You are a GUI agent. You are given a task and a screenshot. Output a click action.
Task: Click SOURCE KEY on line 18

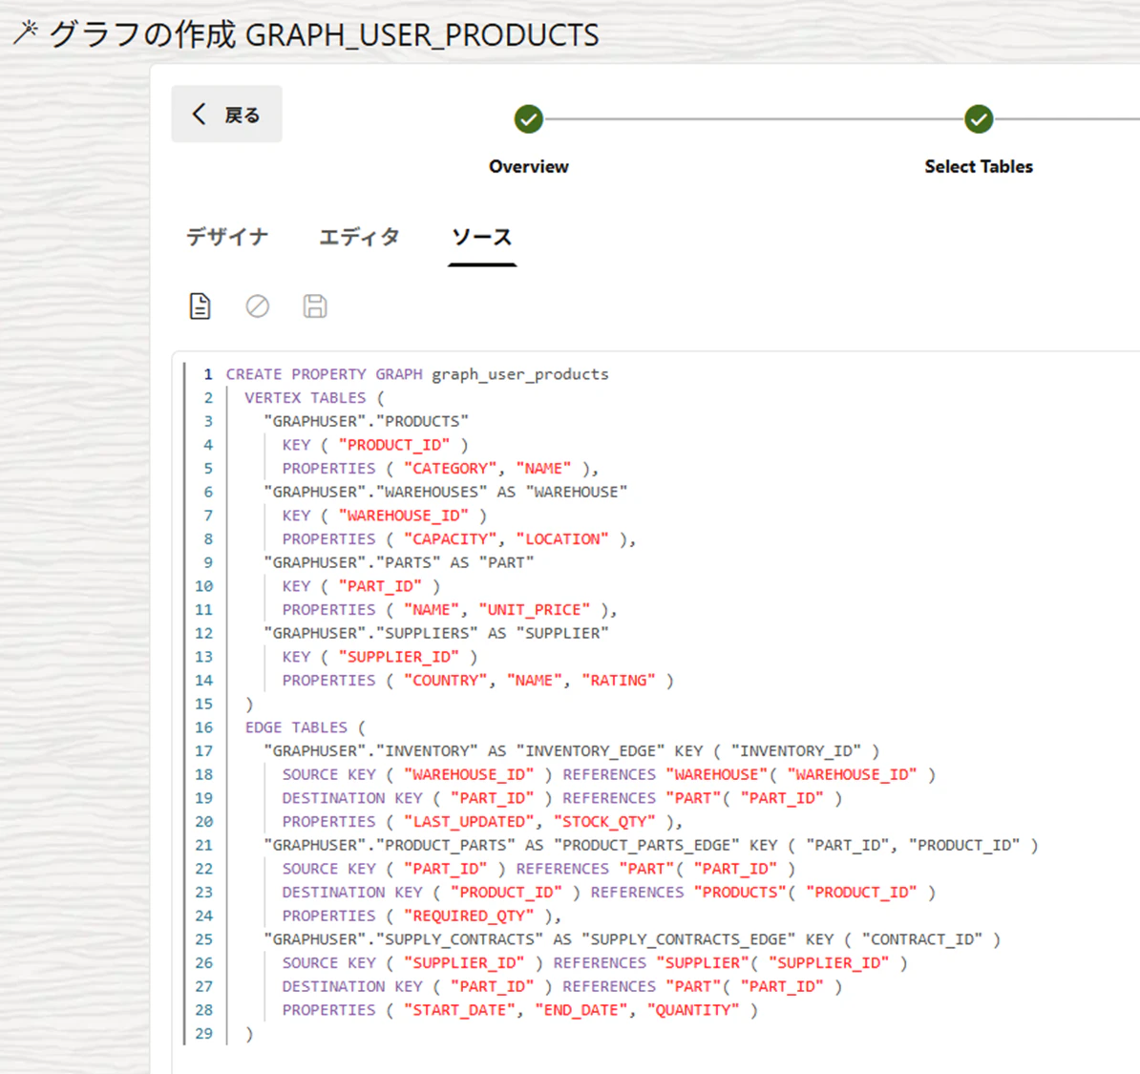(x=329, y=774)
